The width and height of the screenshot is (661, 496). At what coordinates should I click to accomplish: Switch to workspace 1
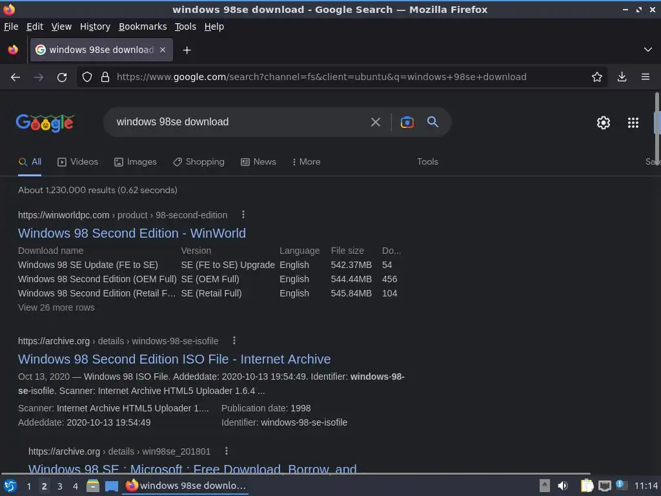[x=28, y=486]
